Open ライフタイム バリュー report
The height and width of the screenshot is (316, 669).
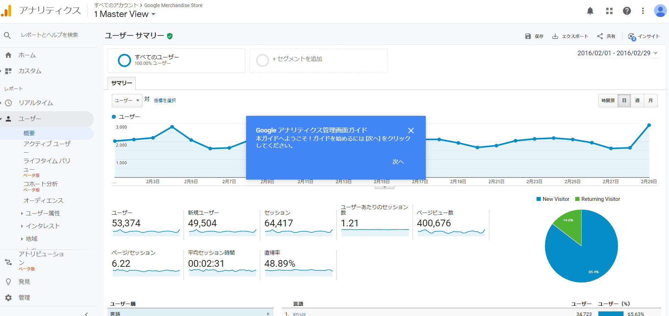(47, 165)
